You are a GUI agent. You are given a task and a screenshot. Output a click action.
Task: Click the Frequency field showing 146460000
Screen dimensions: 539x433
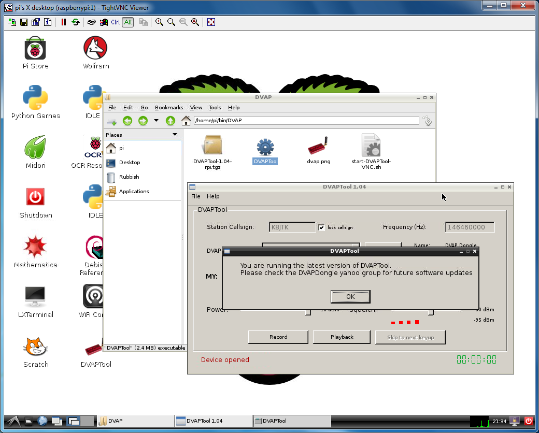(x=470, y=227)
